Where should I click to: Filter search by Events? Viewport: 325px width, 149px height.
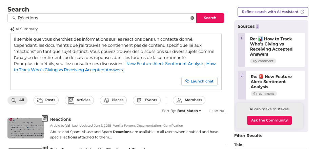147,100
